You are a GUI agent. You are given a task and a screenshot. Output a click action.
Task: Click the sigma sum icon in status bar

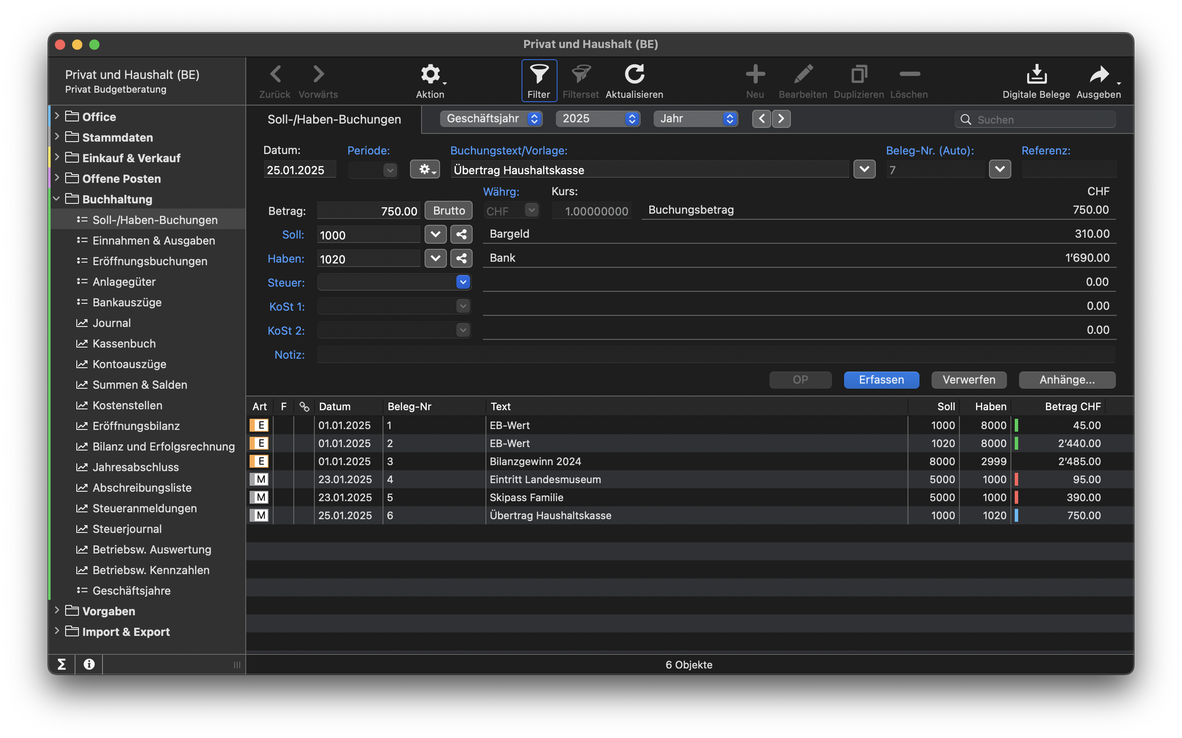click(x=61, y=664)
